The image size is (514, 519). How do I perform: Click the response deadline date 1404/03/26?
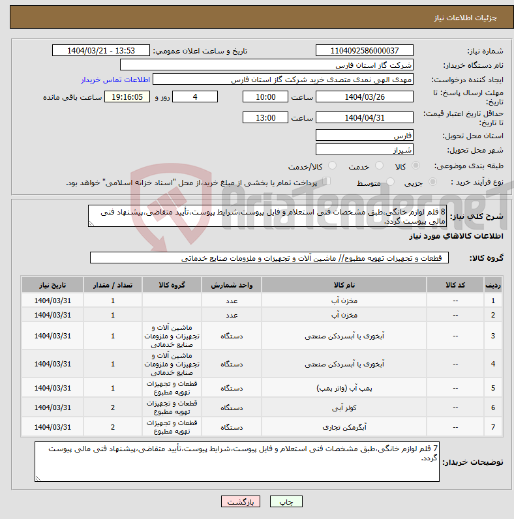(365, 97)
